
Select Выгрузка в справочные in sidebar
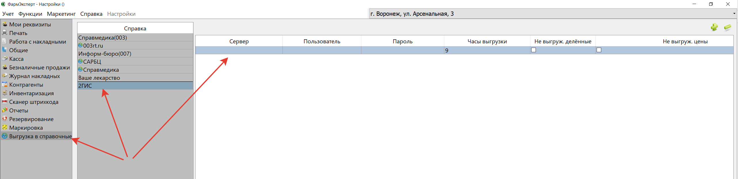(40, 136)
